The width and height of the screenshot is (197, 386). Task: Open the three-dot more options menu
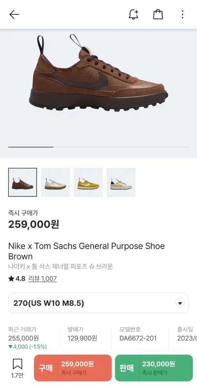(x=182, y=14)
